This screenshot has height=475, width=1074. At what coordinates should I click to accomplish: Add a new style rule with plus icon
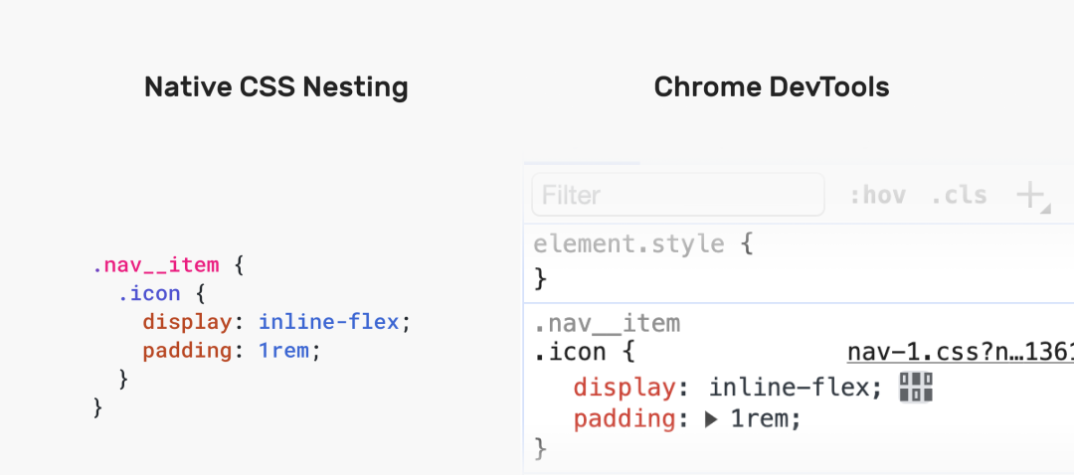tap(1032, 197)
